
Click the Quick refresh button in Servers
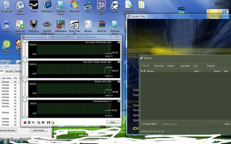214,124
